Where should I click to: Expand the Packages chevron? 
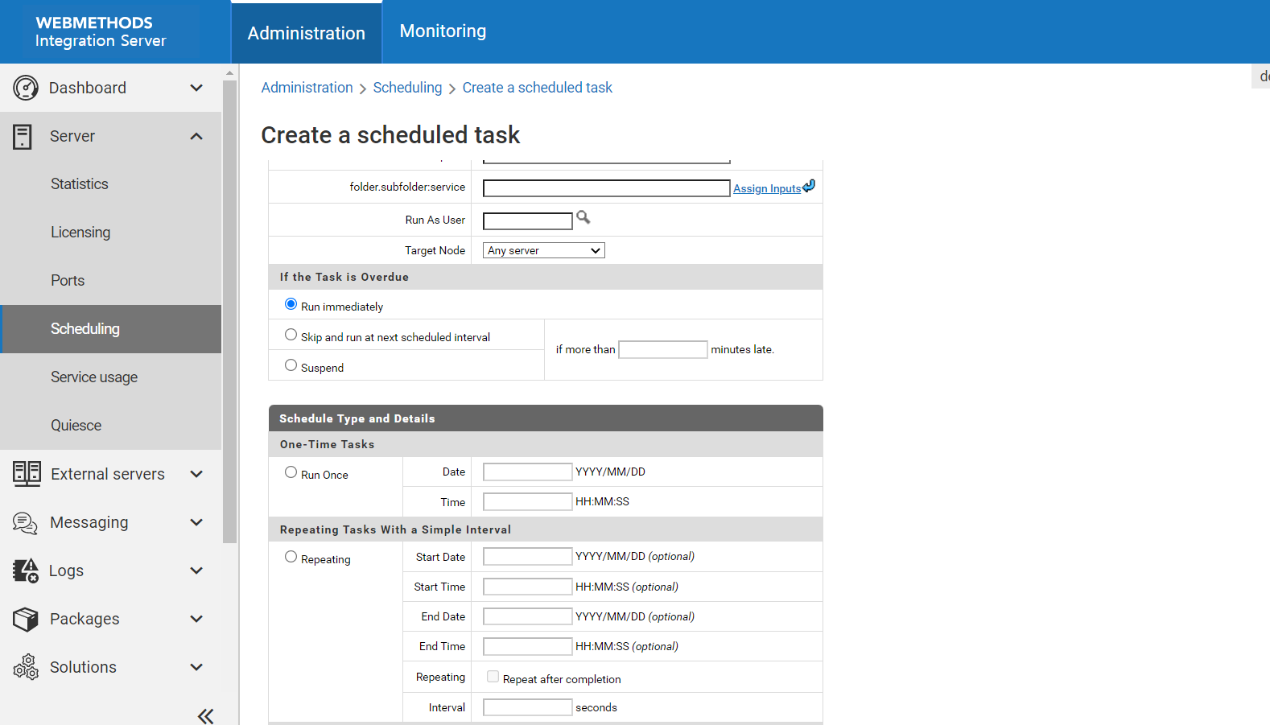(196, 619)
